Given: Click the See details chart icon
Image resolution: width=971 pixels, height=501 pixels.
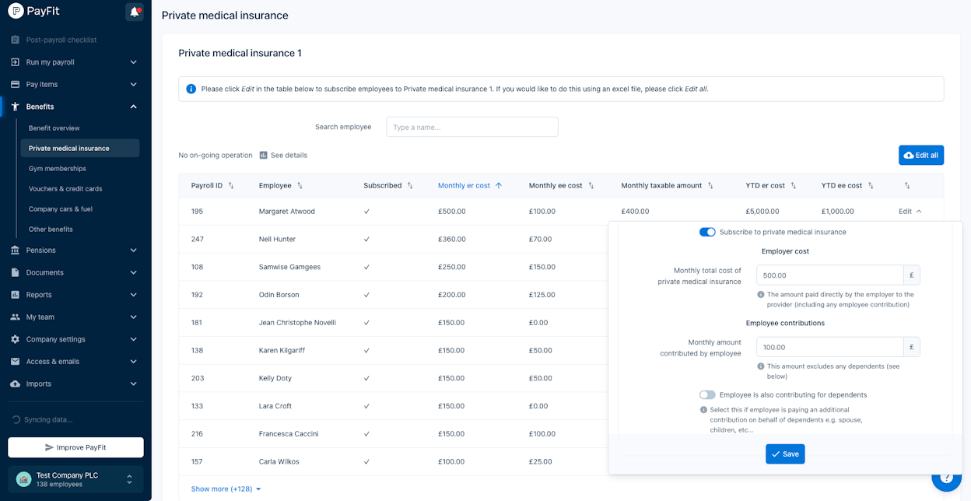Looking at the screenshot, I should tap(264, 156).
